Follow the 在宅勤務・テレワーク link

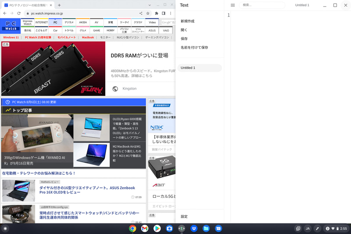coord(39,173)
